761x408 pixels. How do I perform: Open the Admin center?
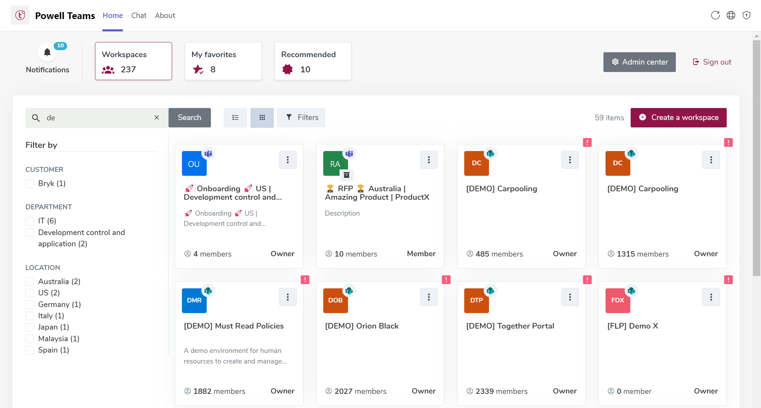pyautogui.click(x=639, y=62)
